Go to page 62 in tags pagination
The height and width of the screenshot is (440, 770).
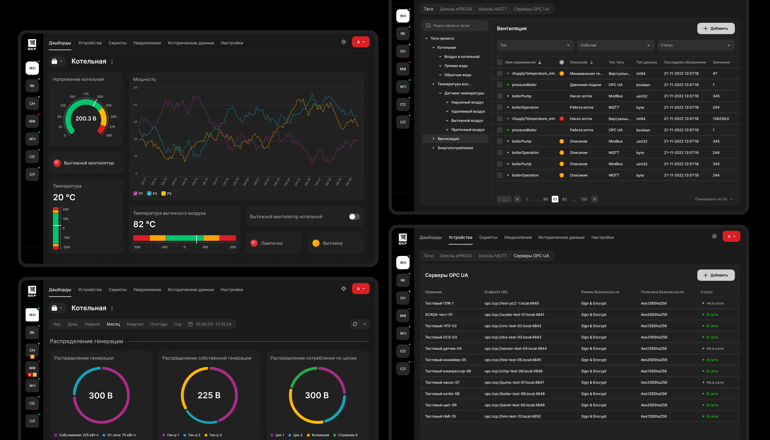pos(564,199)
